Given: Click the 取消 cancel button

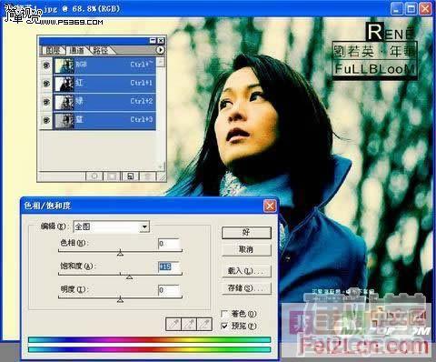Looking at the screenshot, I should coord(246,249).
